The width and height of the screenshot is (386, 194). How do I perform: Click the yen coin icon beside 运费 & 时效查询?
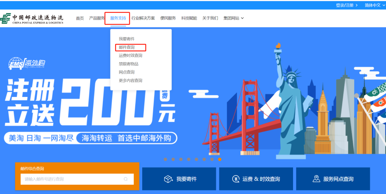(x=236, y=179)
